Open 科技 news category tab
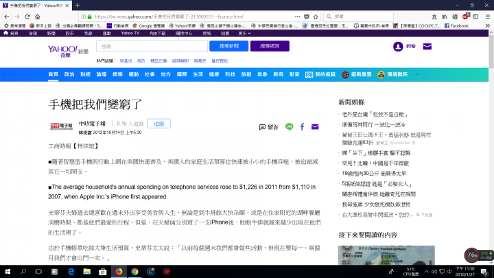 point(230,74)
